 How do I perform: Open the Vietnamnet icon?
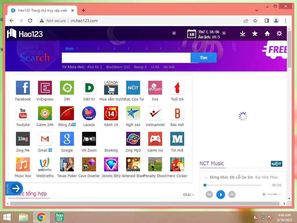pyautogui.click(x=155, y=113)
